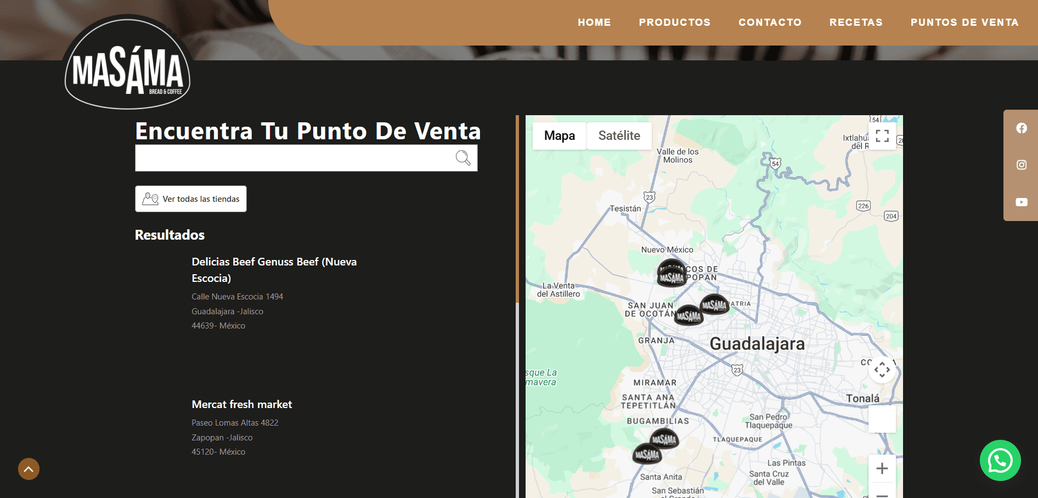Screen dimensions: 1038x498
Task: Expand the map with the zoom-in plus control
Action: [x=882, y=468]
